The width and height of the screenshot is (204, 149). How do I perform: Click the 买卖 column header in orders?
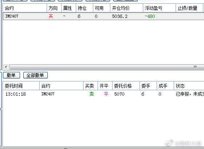[91, 86]
